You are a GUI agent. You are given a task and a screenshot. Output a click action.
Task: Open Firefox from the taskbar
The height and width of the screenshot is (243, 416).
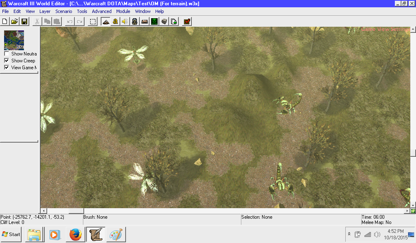76,234
